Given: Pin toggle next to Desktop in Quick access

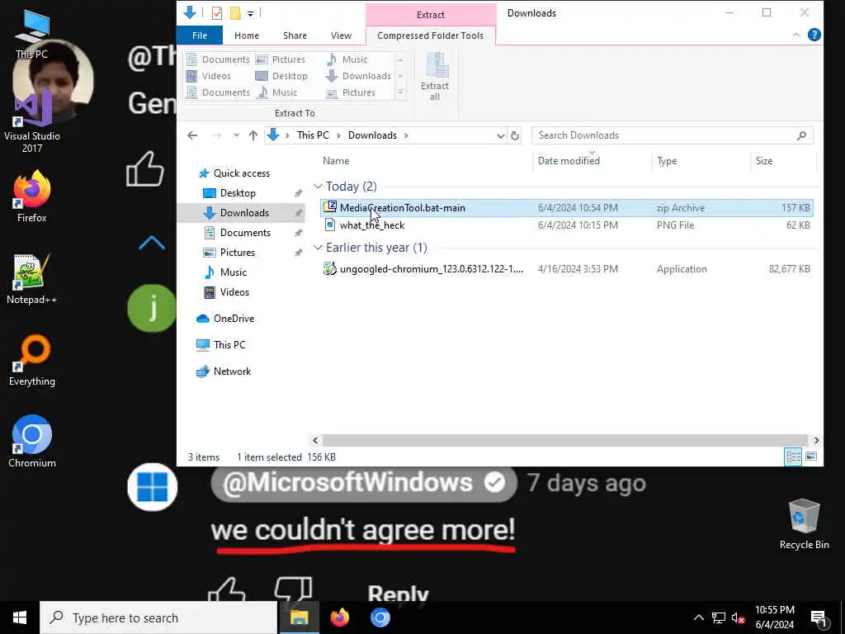Looking at the screenshot, I should coord(298,193).
